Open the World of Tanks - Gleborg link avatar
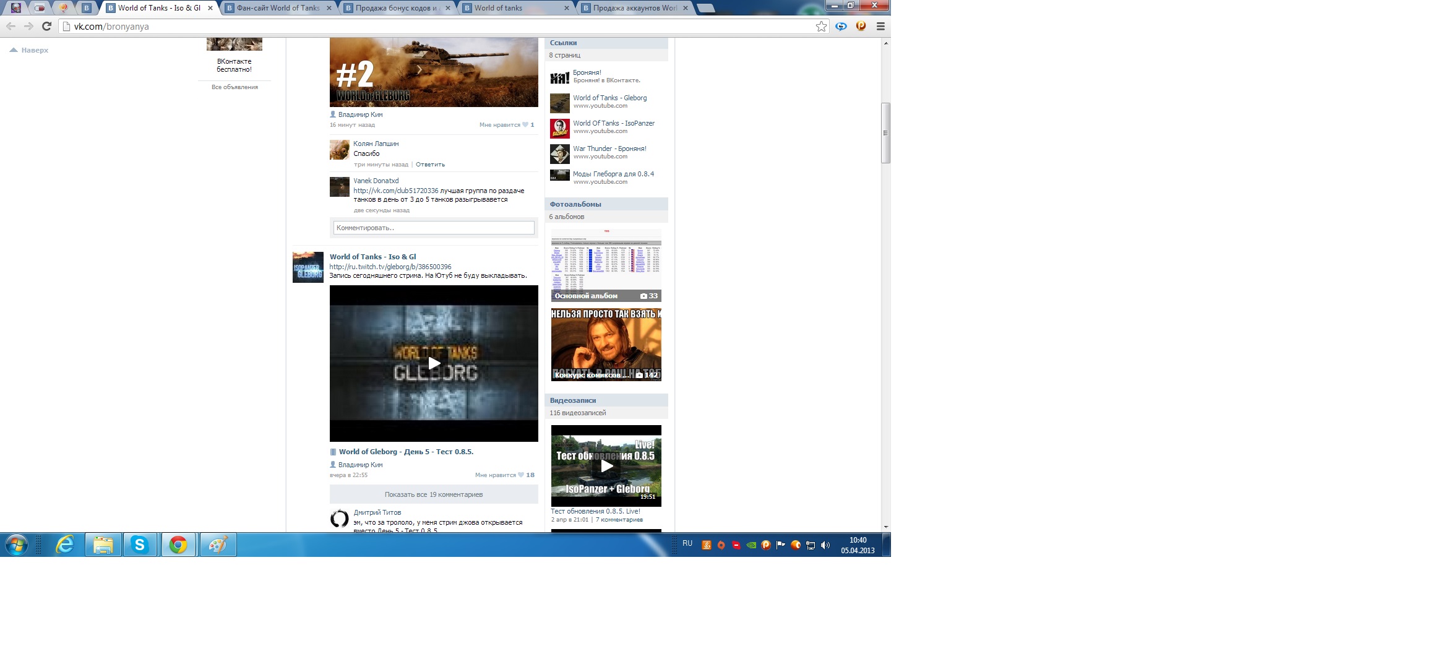This screenshot has width=1433, height=672. click(x=560, y=103)
